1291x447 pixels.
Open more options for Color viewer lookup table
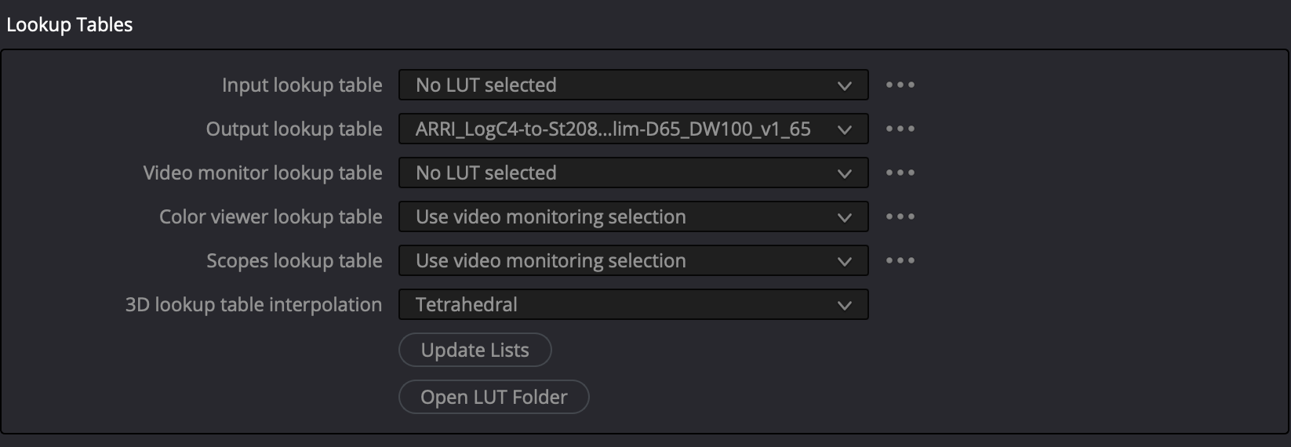(x=900, y=216)
